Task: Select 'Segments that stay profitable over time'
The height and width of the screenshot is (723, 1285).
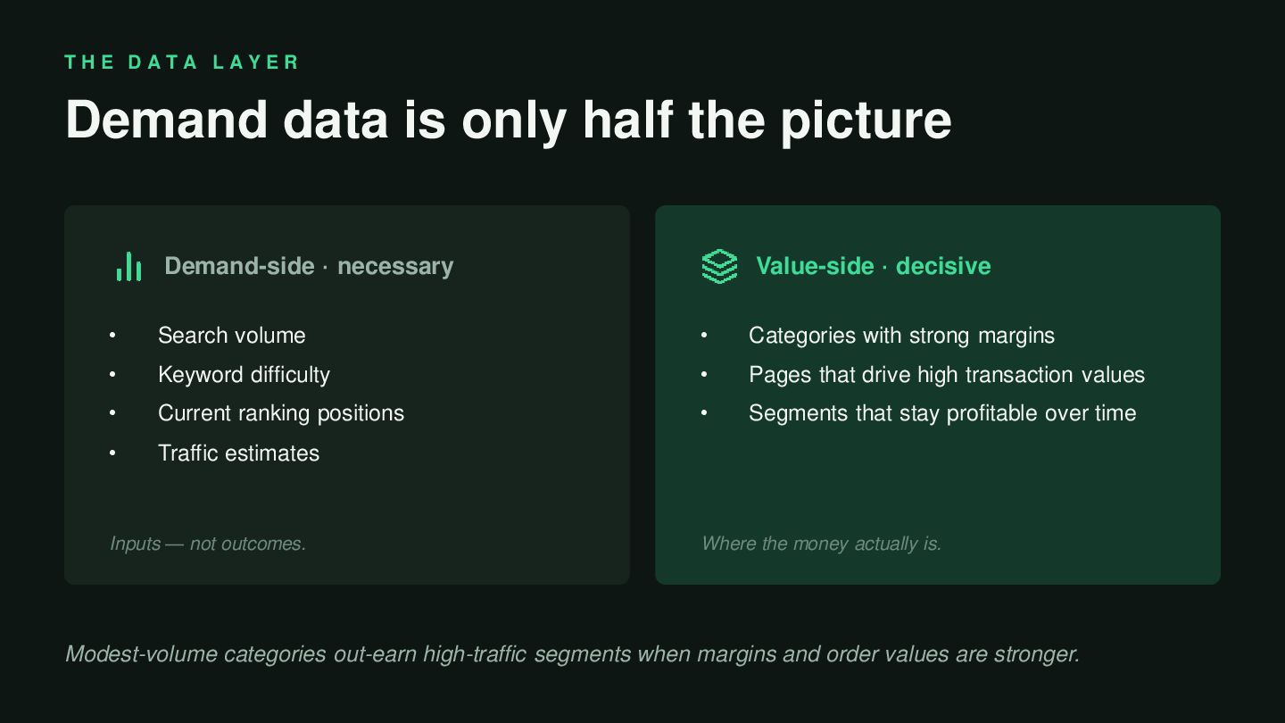Action: tap(942, 413)
